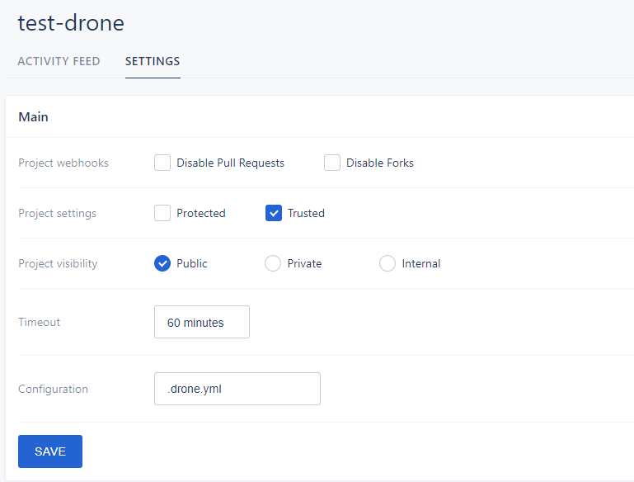Viewport: 634px width, 482px height.
Task: Click the Main section heading
Action: (34, 117)
